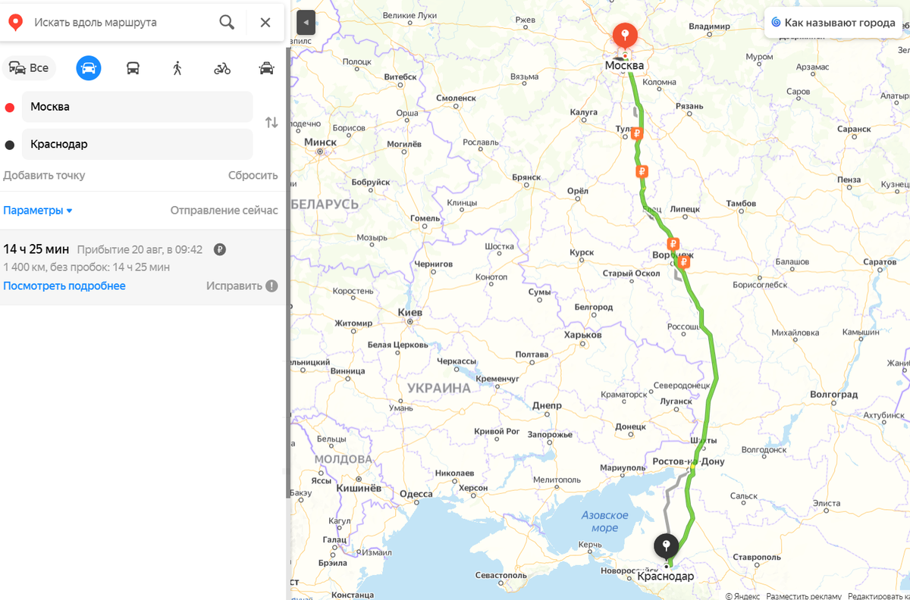The width and height of the screenshot is (910, 600).
Task: Select the bus public transport mode
Action: point(133,68)
